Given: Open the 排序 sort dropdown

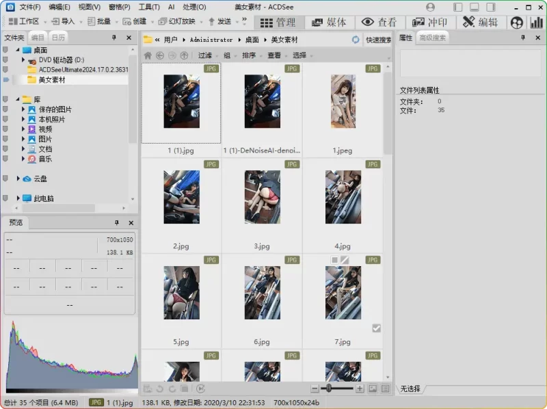Looking at the screenshot, I should pos(250,55).
